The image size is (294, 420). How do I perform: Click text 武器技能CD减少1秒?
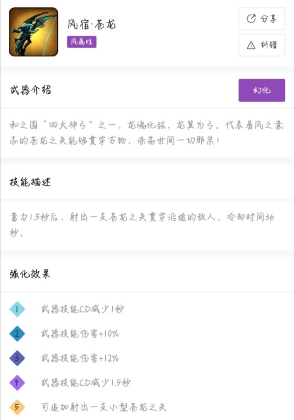pos(82,309)
